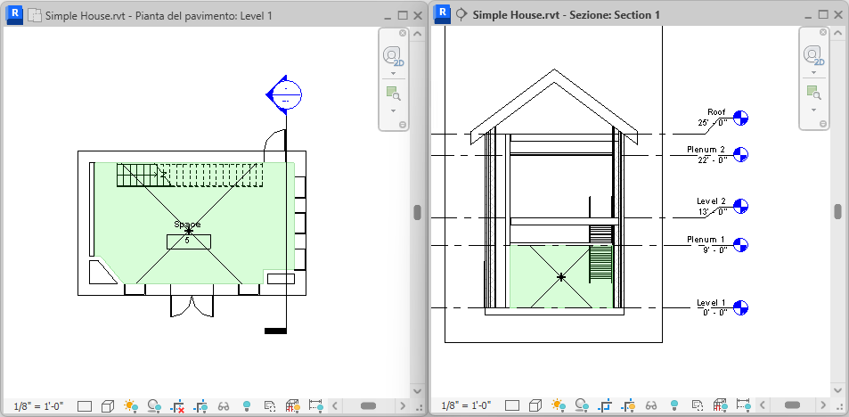Click Revit icon in Level 1 window title
The image size is (849, 417).
coord(15,14)
